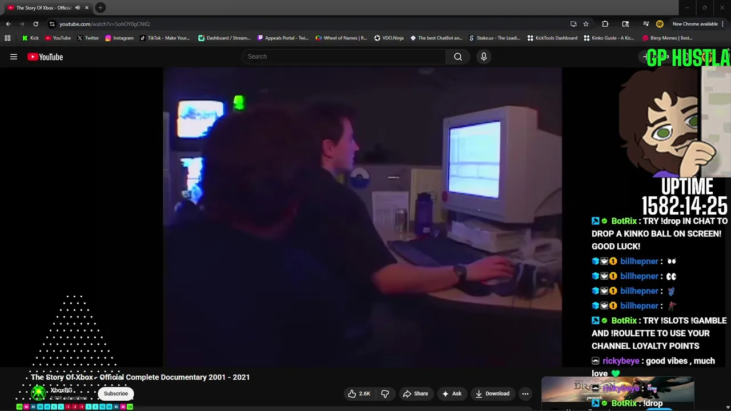Dislike the video

click(385, 393)
